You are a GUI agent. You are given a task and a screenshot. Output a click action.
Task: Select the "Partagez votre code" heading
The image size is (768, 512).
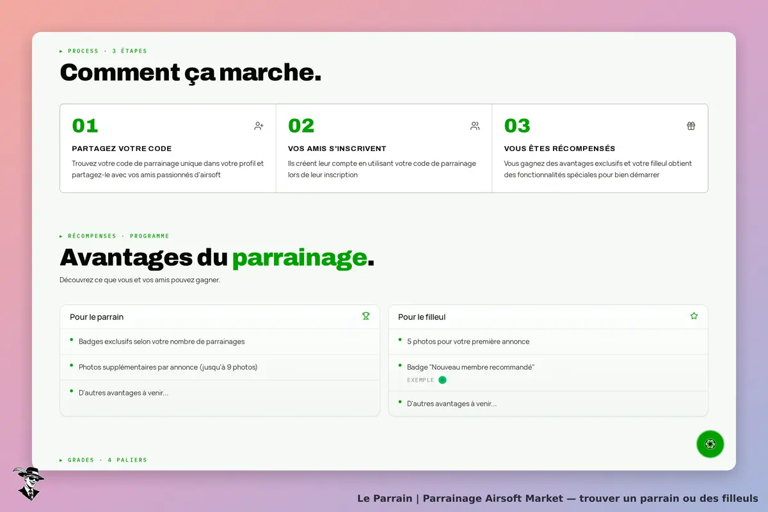[x=122, y=148]
